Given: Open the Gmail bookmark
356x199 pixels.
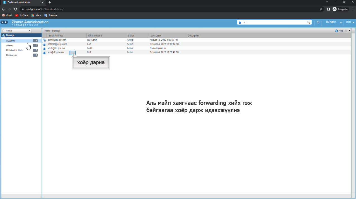Looking at the screenshot, I should [7, 15].
